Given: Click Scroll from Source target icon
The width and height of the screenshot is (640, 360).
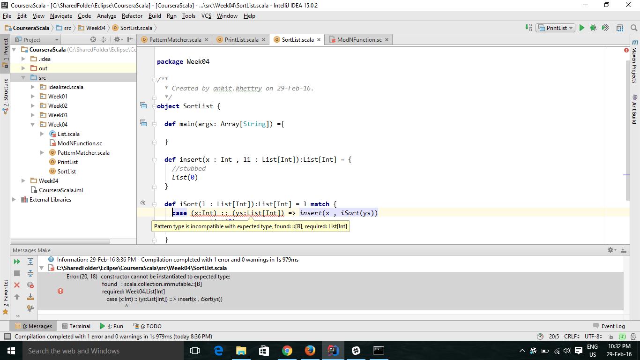Looking at the screenshot, I should point(93,39).
